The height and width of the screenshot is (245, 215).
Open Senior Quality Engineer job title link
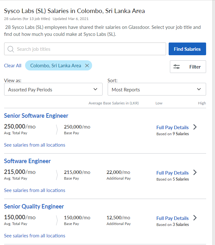(34, 207)
